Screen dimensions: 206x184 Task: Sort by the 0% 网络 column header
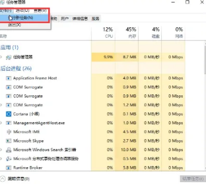tap(173, 32)
